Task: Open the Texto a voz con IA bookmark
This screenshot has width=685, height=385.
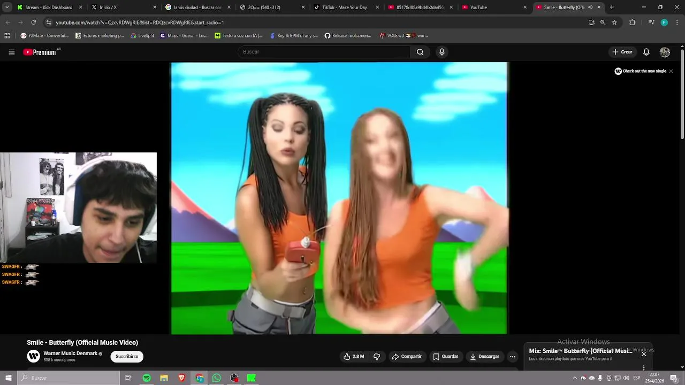Action: click(238, 36)
